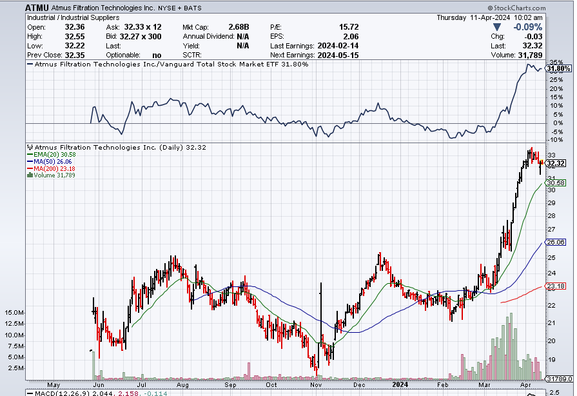Click the green EMA(20) line swatch
This screenshot has width=577, height=396.
pos(30,155)
